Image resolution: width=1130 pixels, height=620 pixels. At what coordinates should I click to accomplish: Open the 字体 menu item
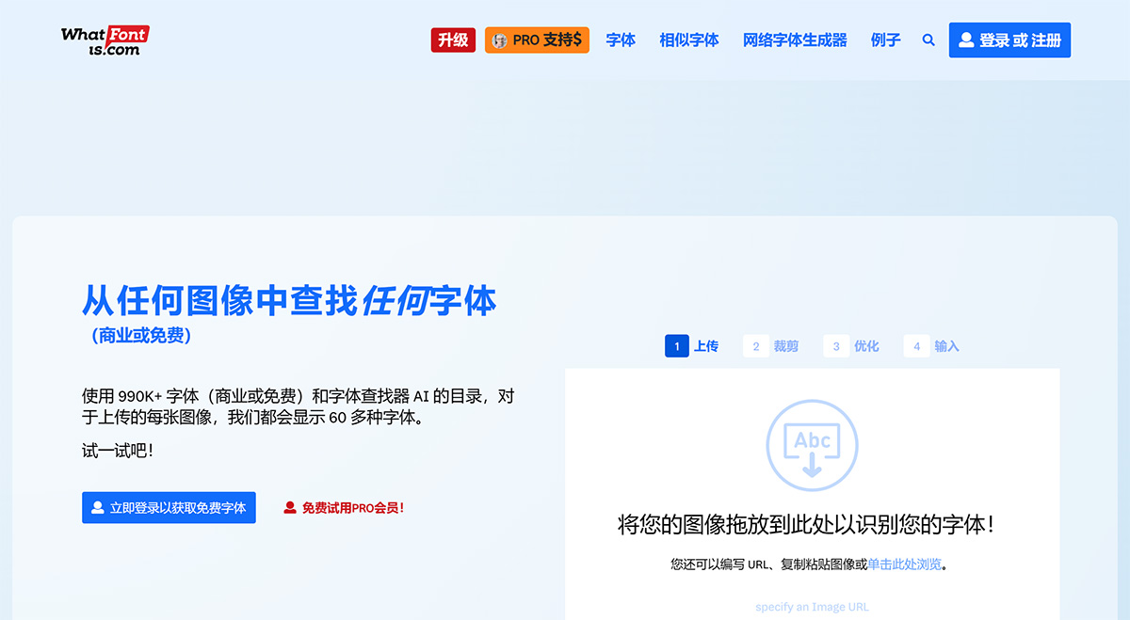click(621, 40)
